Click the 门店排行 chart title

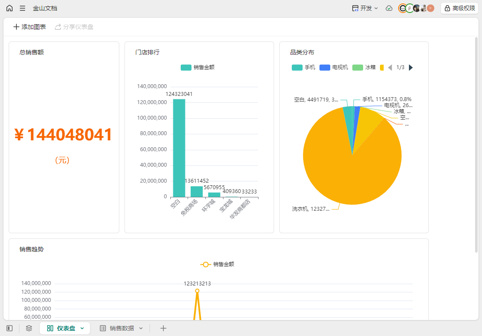point(147,53)
